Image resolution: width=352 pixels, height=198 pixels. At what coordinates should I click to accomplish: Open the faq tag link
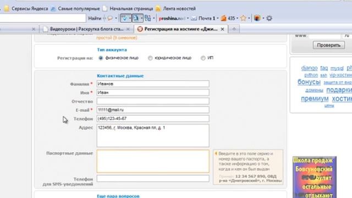click(x=324, y=68)
